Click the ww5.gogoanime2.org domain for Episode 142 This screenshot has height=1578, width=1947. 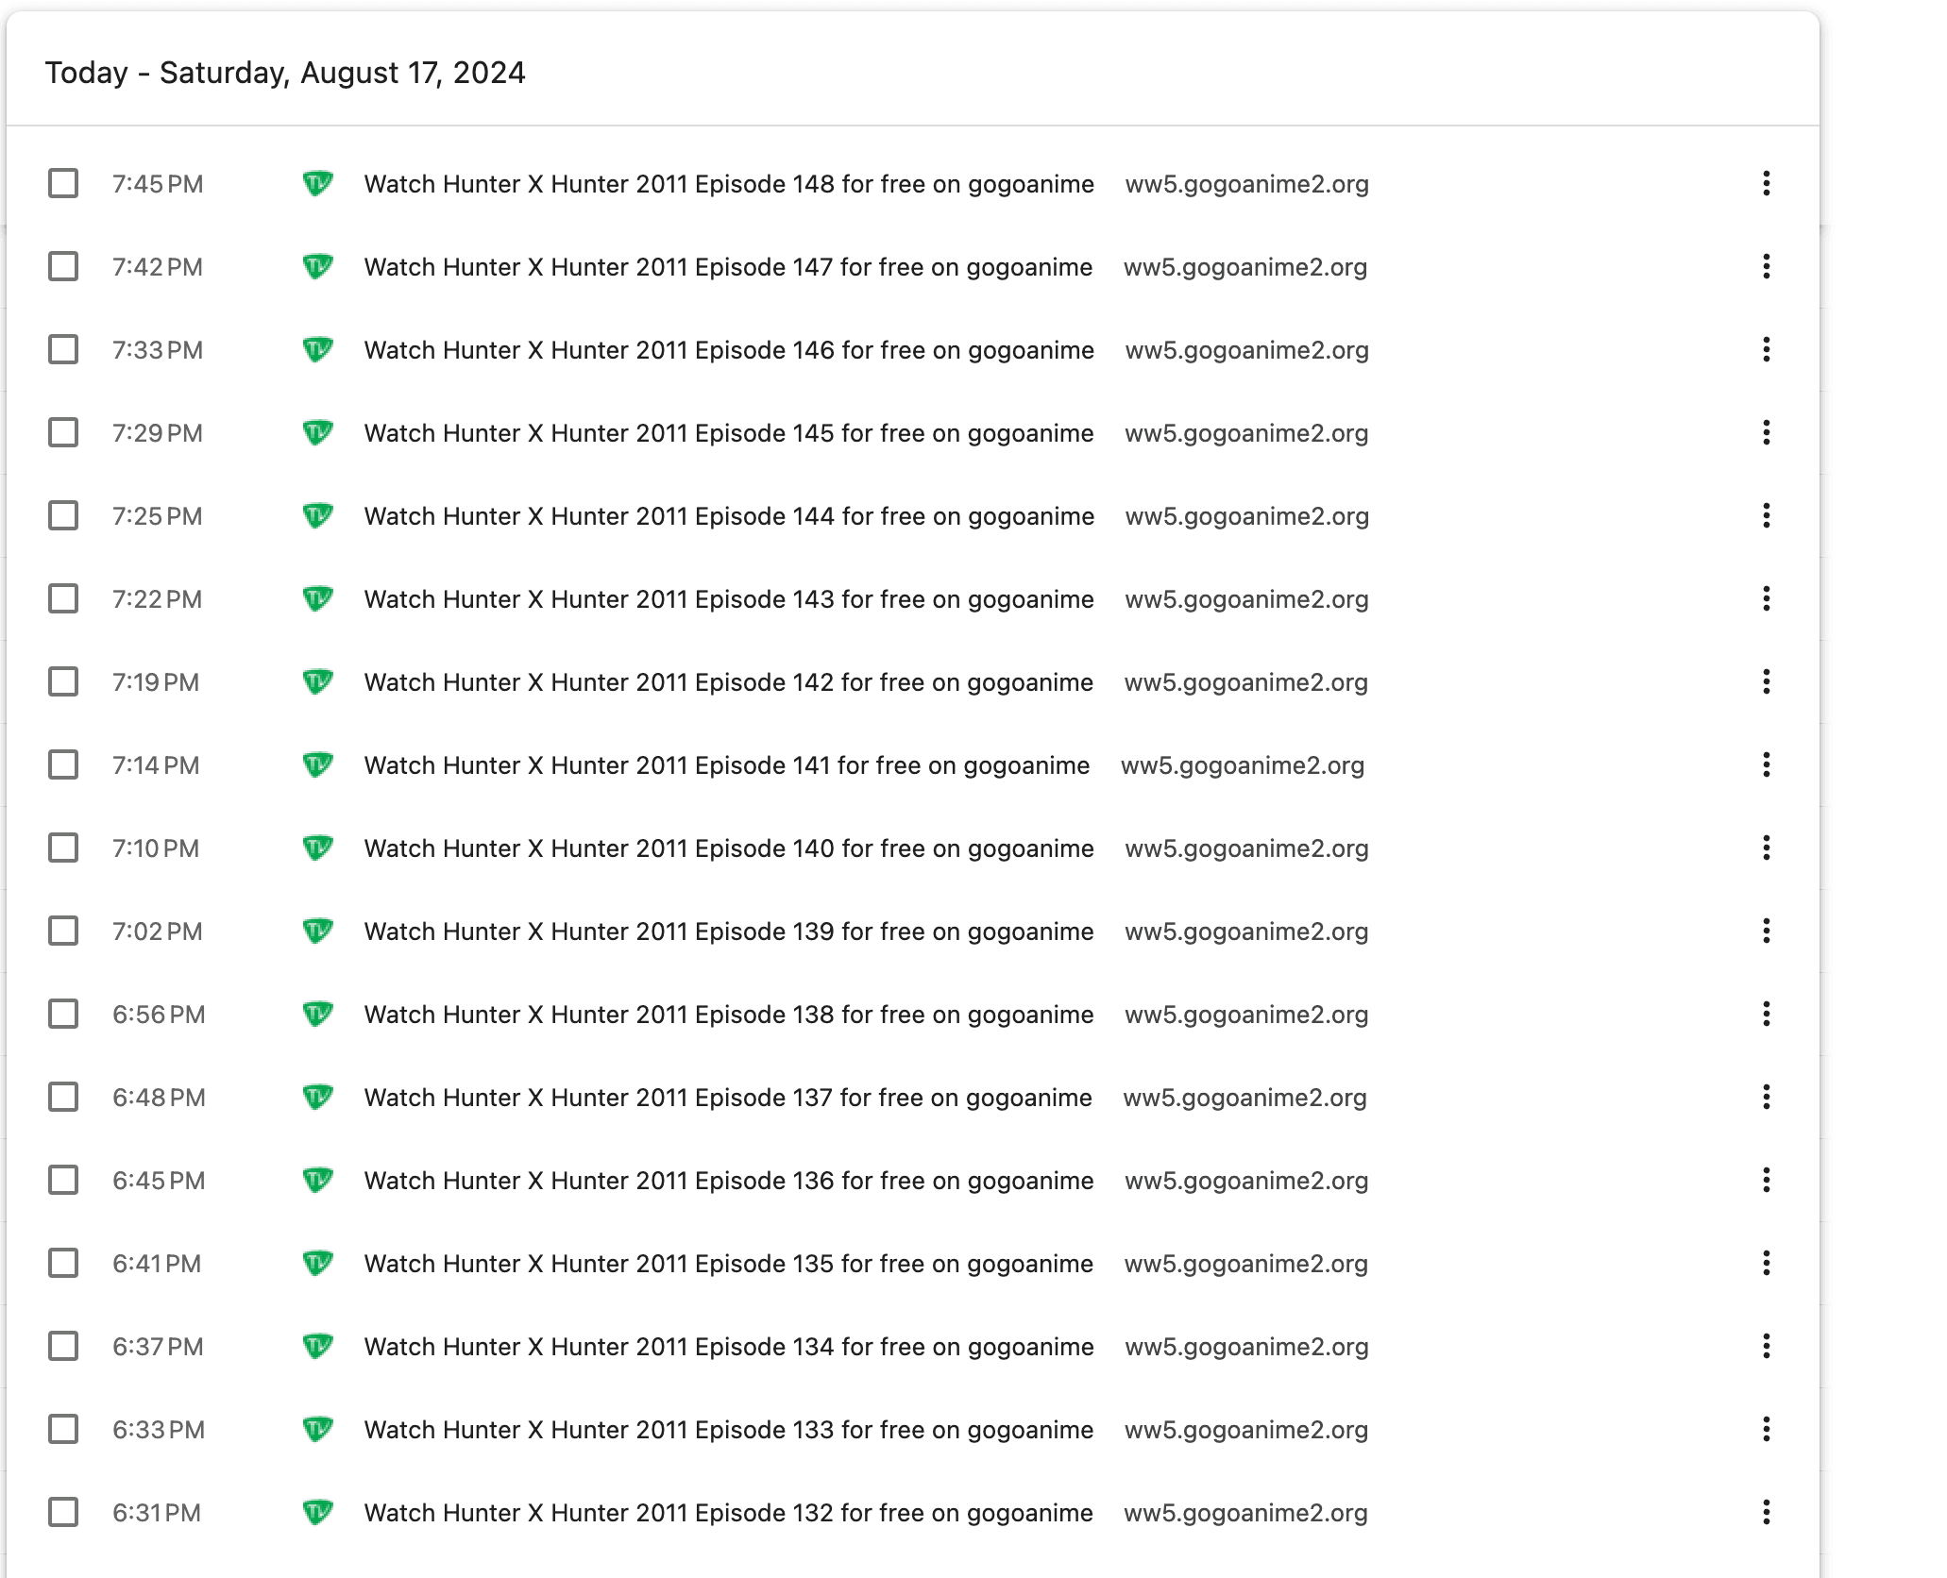[x=1245, y=682]
